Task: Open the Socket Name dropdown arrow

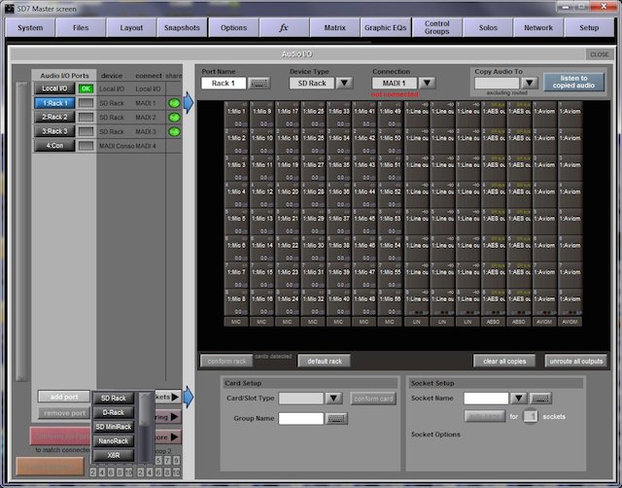Action: [x=518, y=398]
